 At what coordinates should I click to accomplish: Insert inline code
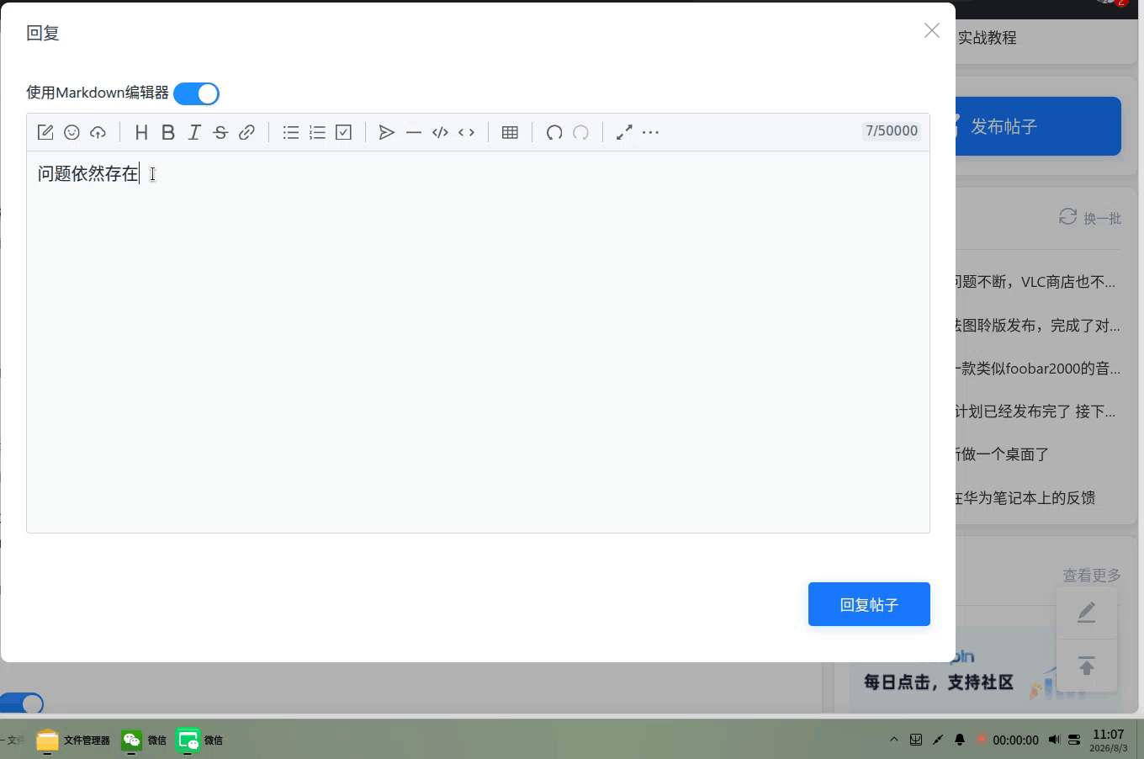click(466, 132)
